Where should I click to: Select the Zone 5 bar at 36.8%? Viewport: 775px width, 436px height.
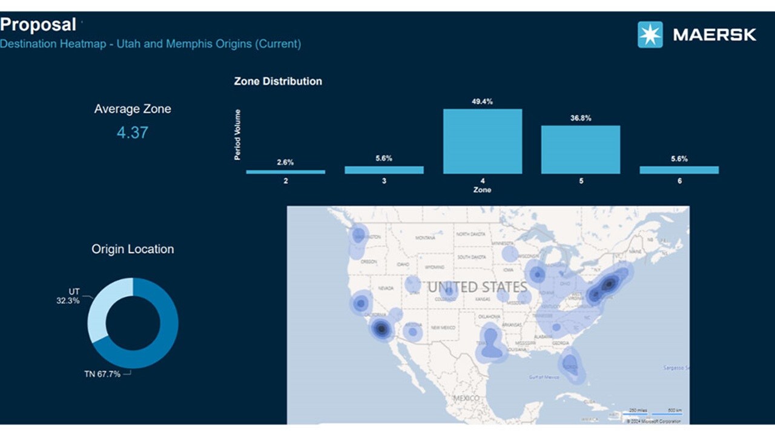coord(581,150)
